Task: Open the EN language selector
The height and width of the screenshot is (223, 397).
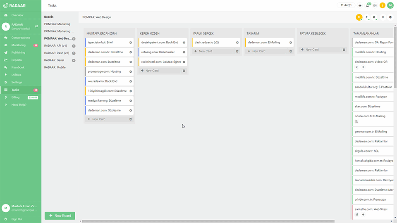Action: [375, 5]
